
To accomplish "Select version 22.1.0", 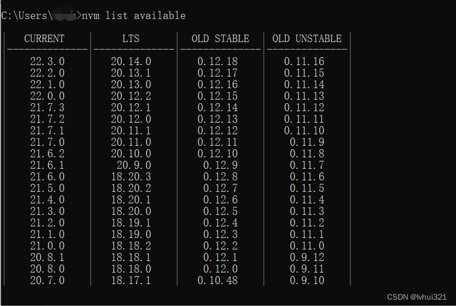I will tap(47, 85).
